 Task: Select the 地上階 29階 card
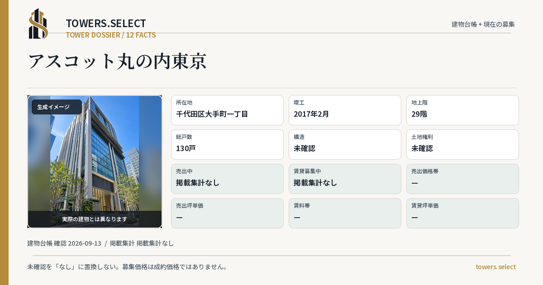click(462, 110)
